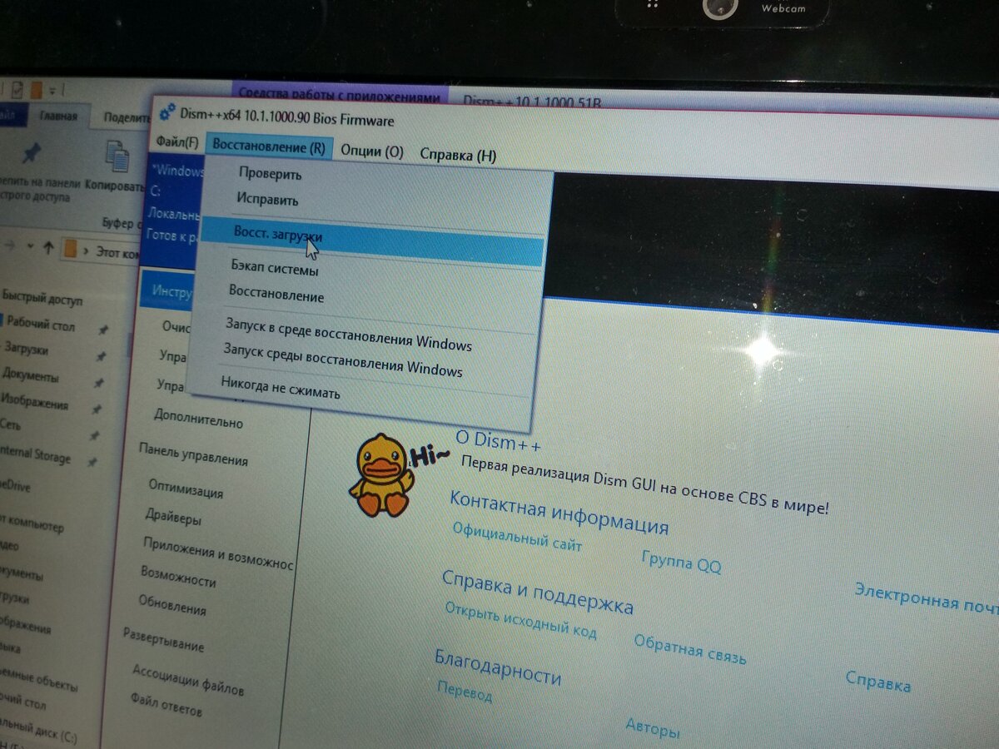Click the Контактная информация heading

(559, 512)
